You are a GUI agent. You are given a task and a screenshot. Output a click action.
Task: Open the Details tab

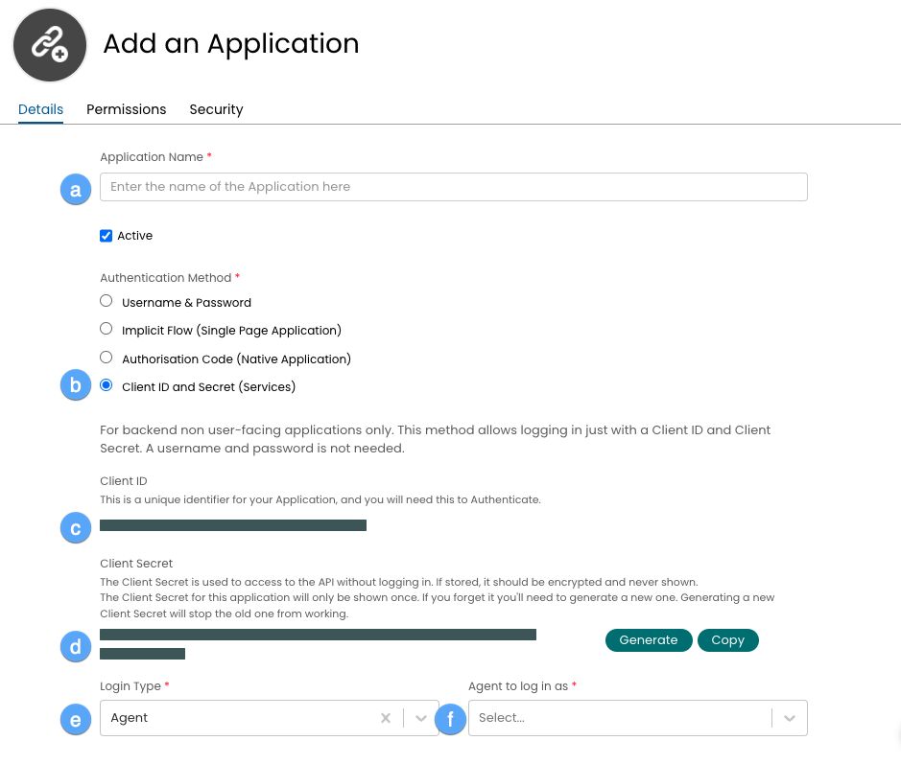tap(41, 109)
